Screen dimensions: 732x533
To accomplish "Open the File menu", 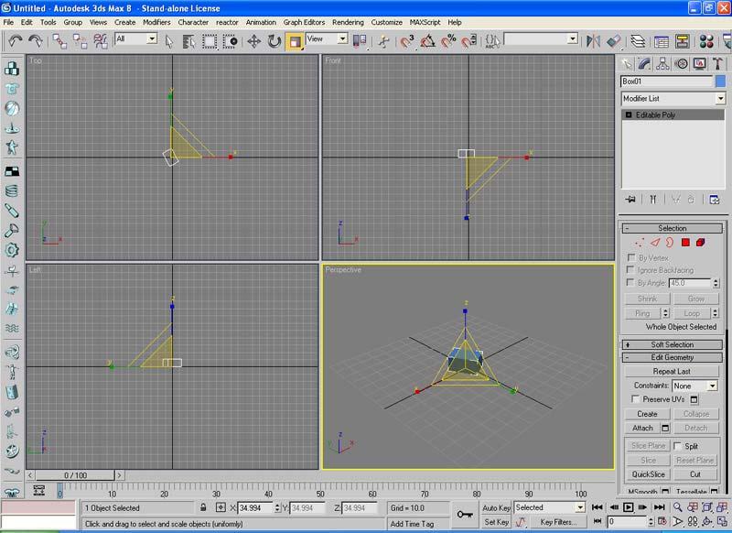I will coord(8,22).
